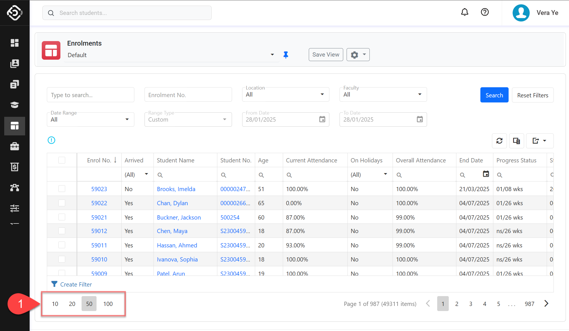Tick the select-all header checkbox
This screenshot has width=569, height=331.
pyautogui.click(x=62, y=160)
